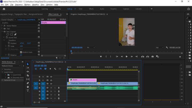Viewport: 192px width, 108px height.
Task: Click the Home icon in the workspace bar
Action: point(4,9)
